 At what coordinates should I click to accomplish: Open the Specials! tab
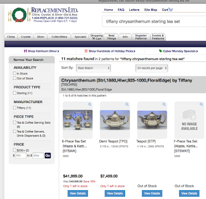80,37
